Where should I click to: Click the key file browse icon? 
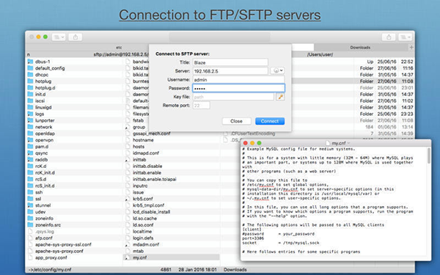click(280, 97)
